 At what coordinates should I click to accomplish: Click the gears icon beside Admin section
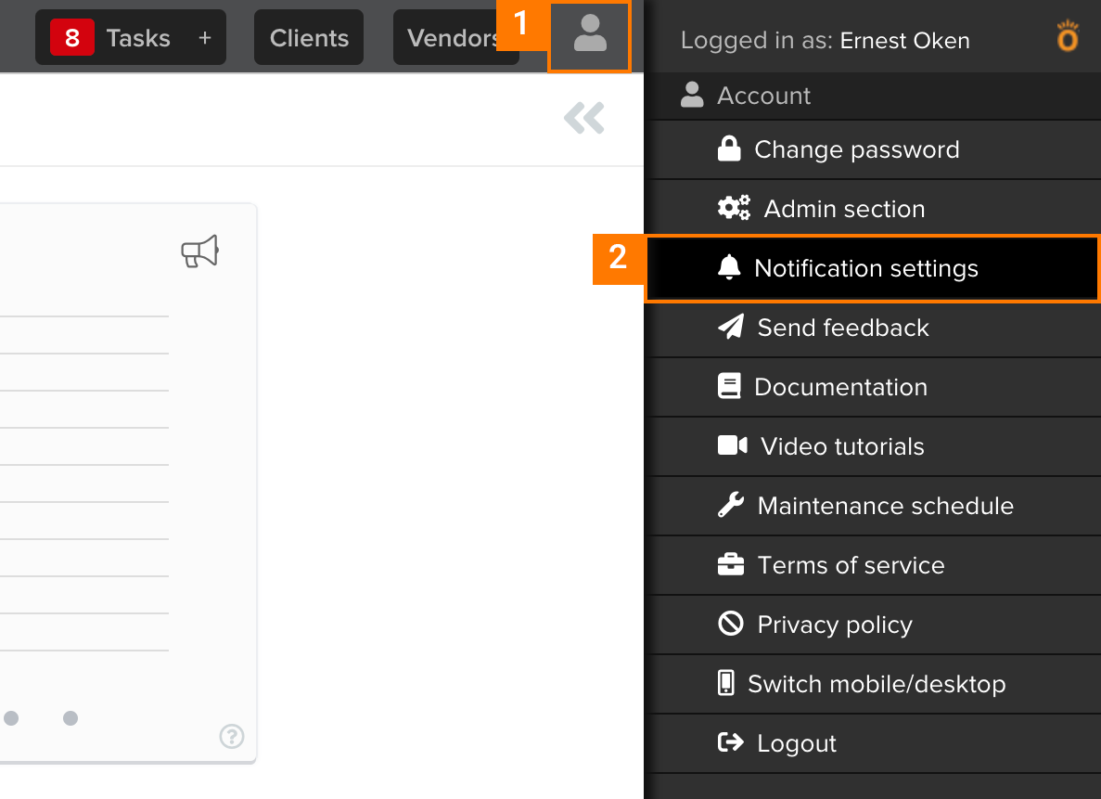click(x=733, y=208)
